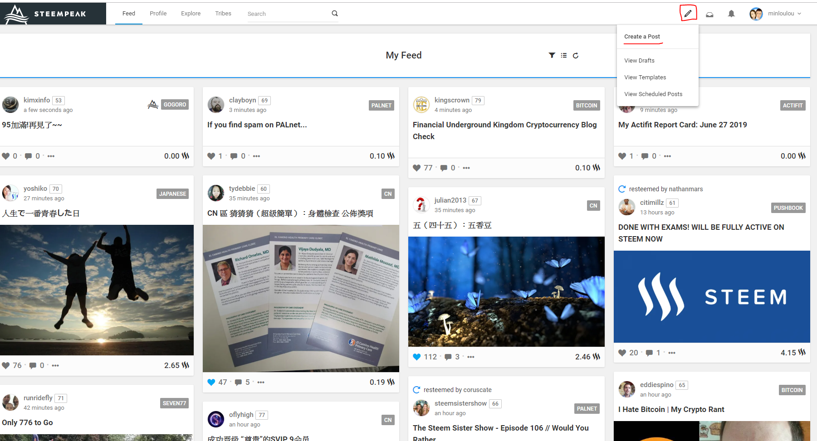817x441 pixels.
Task: Unlike the tydebbie post with blue heart
Action: (x=211, y=382)
